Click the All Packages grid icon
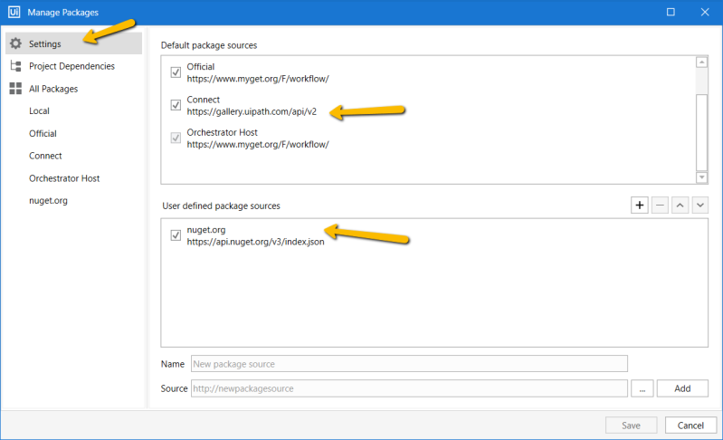The height and width of the screenshot is (440, 723). click(15, 89)
